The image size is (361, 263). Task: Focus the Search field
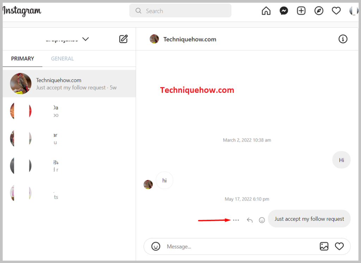click(180, 11)
